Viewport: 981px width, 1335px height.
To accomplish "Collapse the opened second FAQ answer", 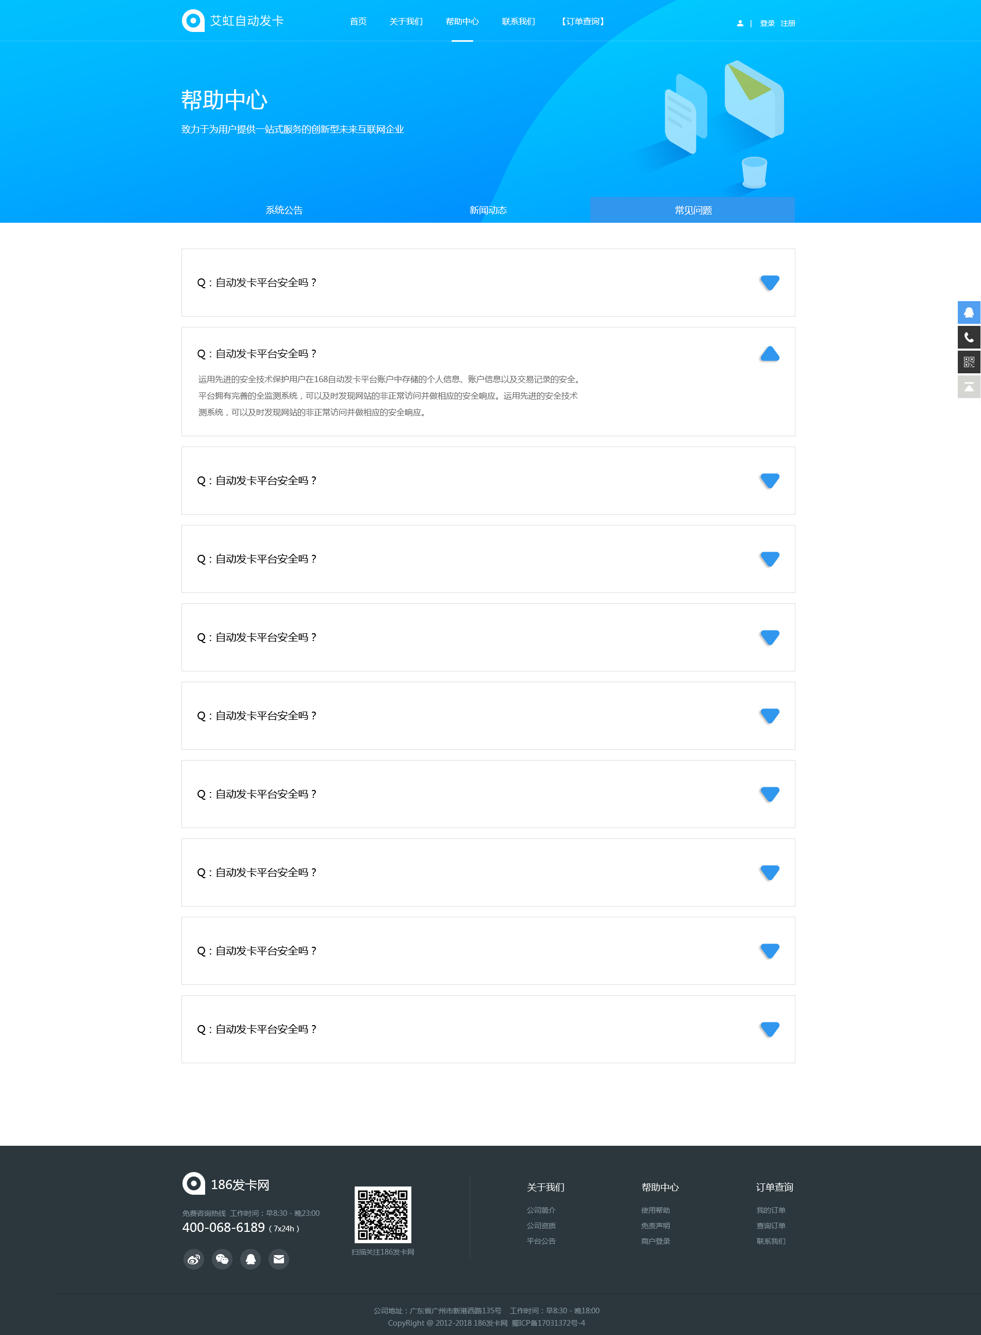I will pos(770,354).
